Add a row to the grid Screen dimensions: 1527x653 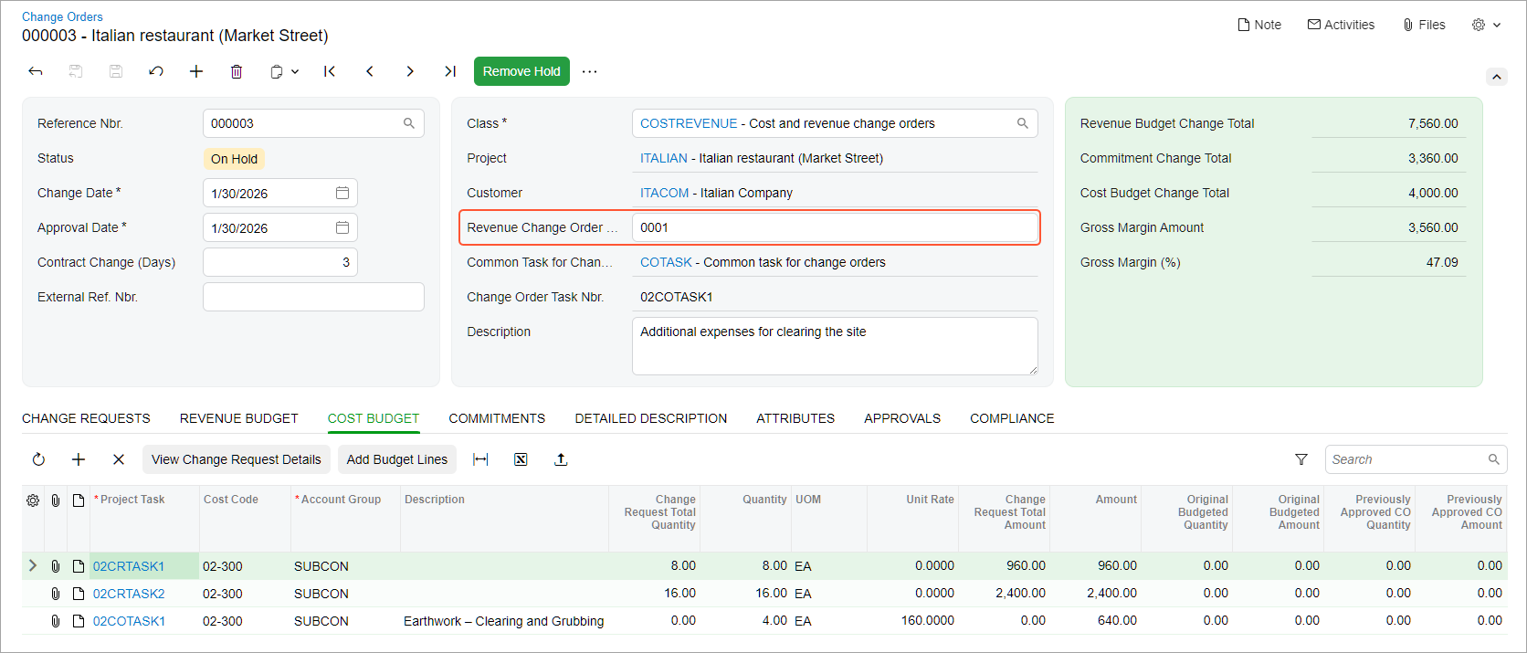[79, 459]
